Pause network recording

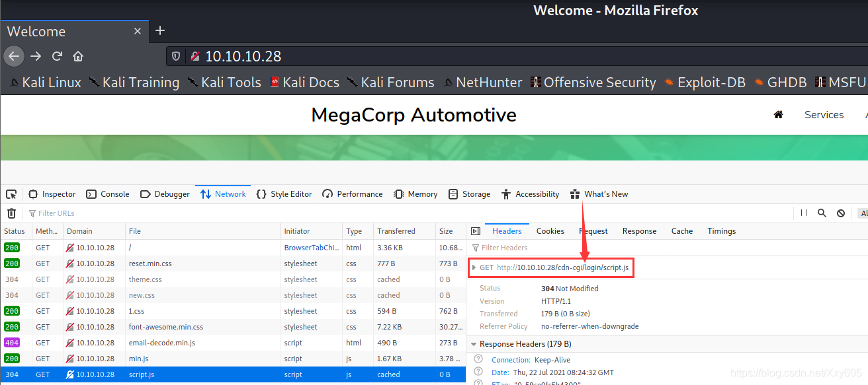point(804,213)
